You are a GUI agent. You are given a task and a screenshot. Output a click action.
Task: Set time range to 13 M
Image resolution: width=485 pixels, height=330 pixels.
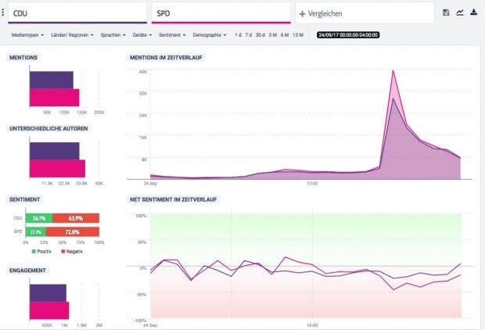point(298,35)
